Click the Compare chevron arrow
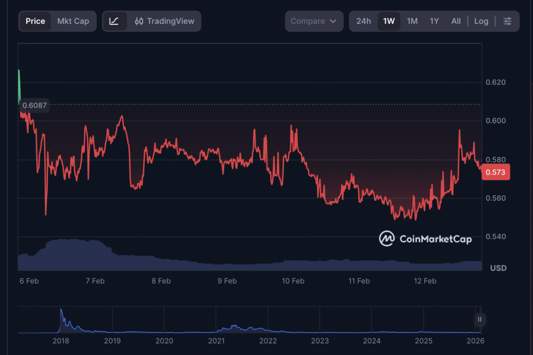The height and width of the screenshot is (355, 533). click(333, 21)
